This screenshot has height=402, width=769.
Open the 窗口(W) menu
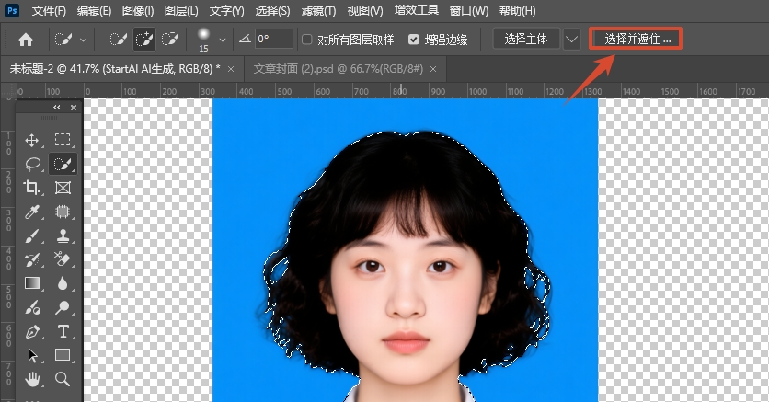[x=469, y=10]
